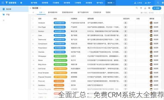Tick the checkbox on the Solution row
Image resolution: width=164 pixels, height=100 pixels.
tap(33, 31)
